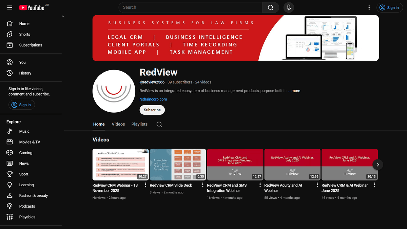Open options menu for RedView CRM Slide Deck

(202, 185)
